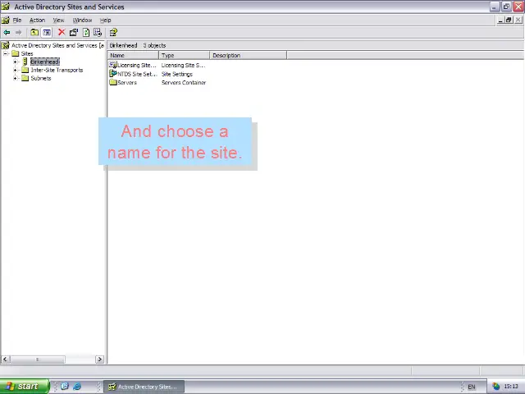Launch Internet Explorer from quick launch

pyautogui.click(x=77, y=387)
